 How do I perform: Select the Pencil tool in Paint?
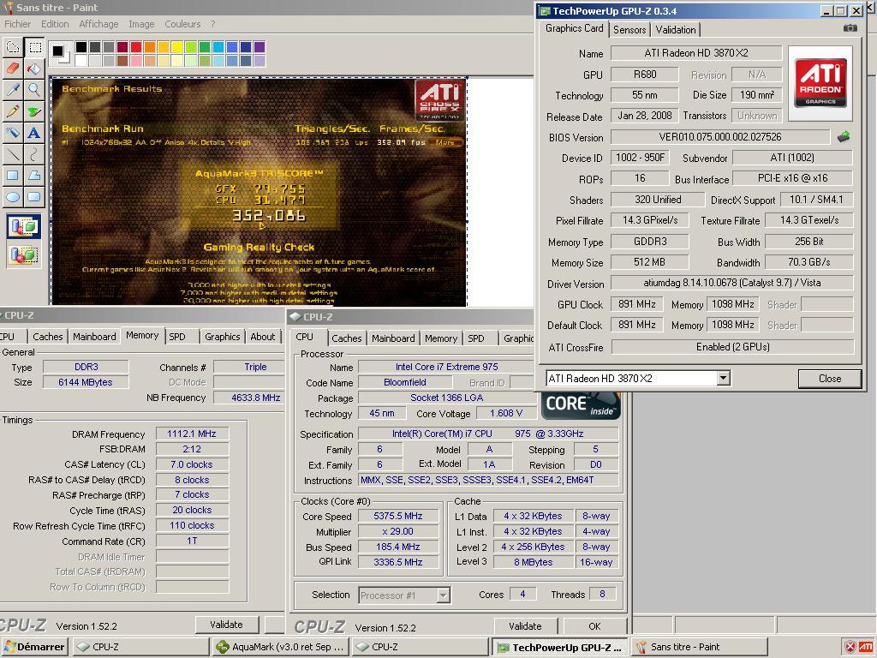12,111
